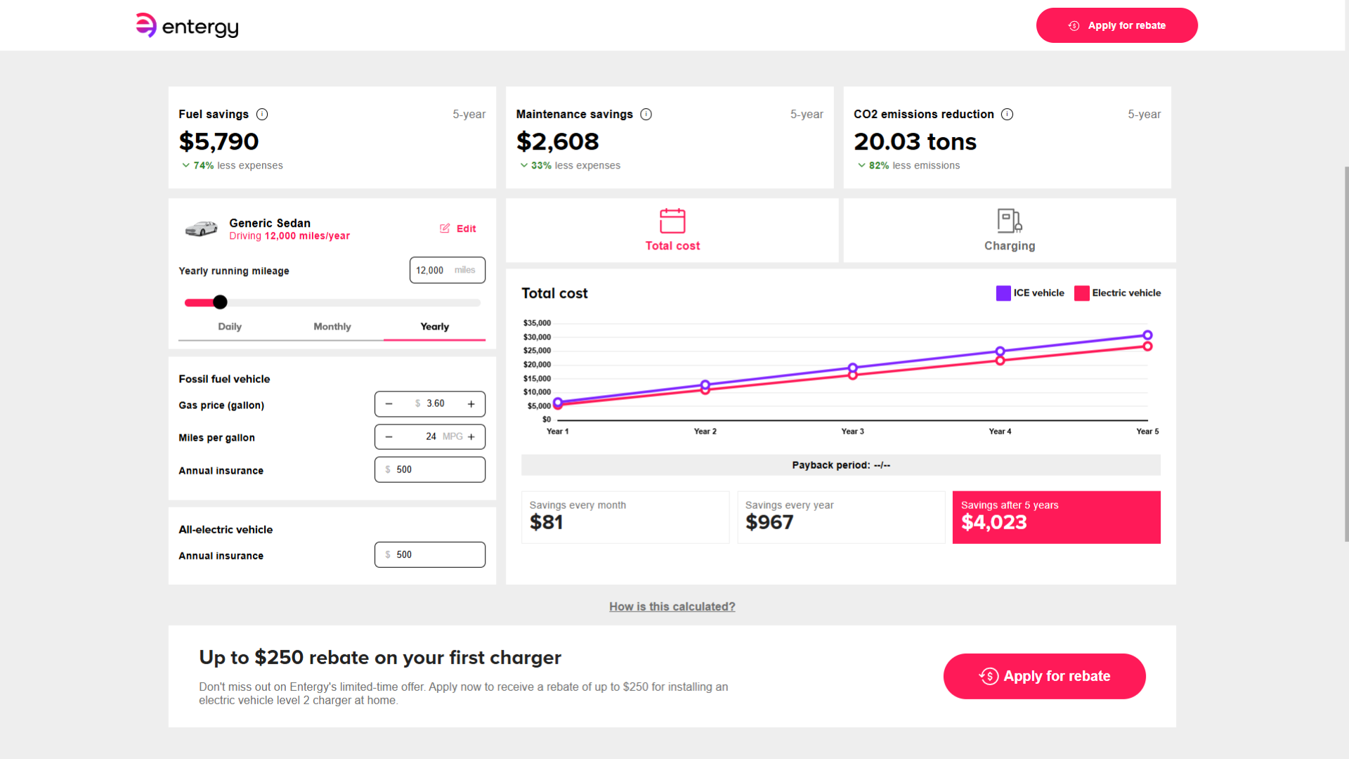1349x759 pixels.
Task: Click the yearly mileage slider handle
Action: point(220,302)
